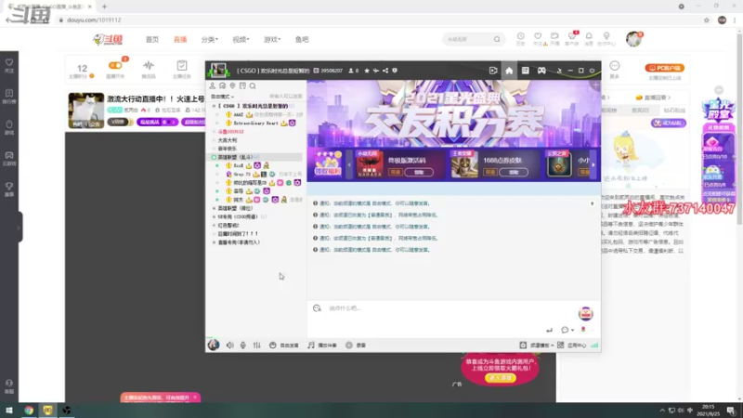Click the pink 进入游戏 ad button
The height and width of the screenshot is (418, 743).
coord(500,378)
